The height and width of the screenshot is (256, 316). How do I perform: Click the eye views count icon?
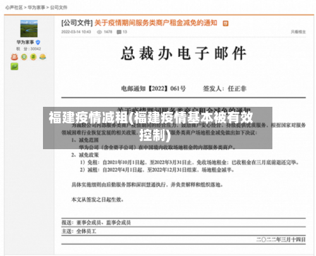pyautogui.click(x=99, y=32)
